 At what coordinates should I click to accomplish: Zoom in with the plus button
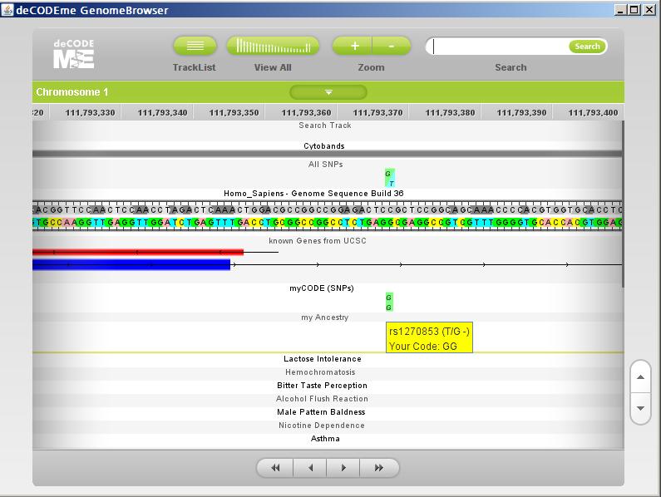(x=353, y=46)
